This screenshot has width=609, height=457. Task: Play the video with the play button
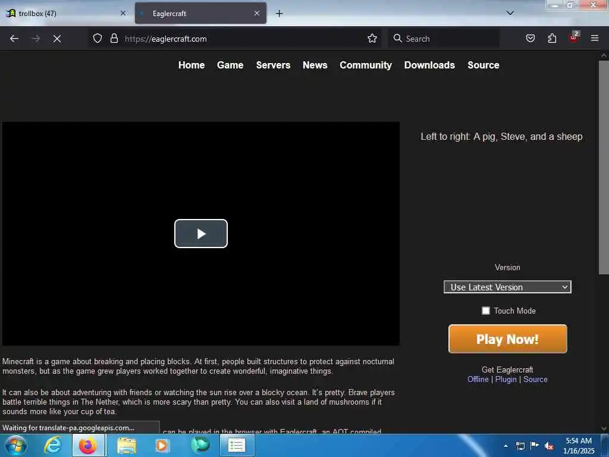click(201, 233)
